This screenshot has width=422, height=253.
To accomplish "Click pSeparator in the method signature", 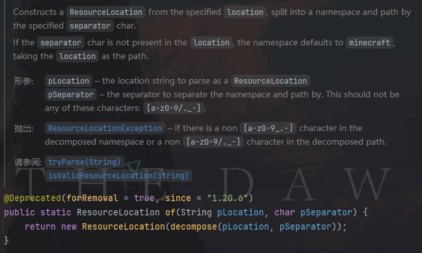I will (326, 212).
